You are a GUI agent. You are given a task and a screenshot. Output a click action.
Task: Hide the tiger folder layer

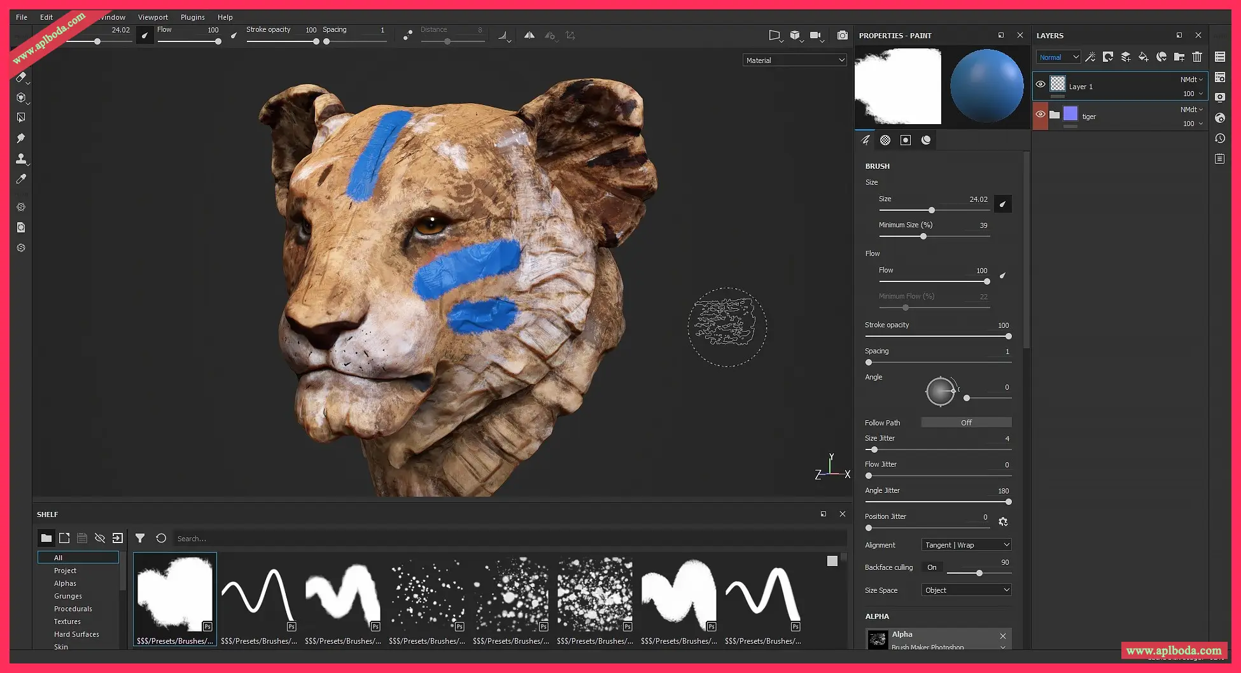click(x=1041, y=115)
